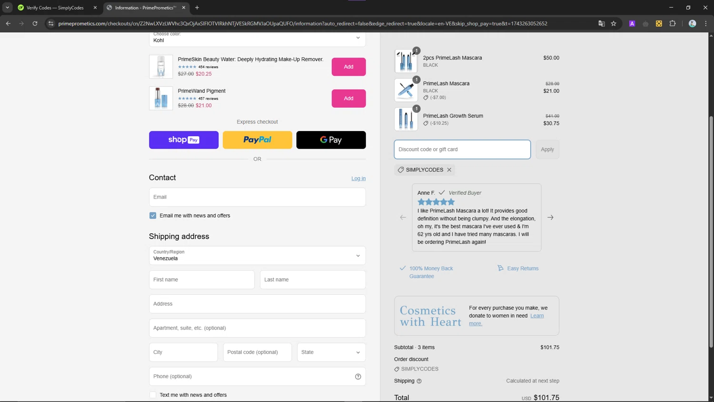Viewport: 714px width, 402px height.
Task: Open the Country/Region Venezuela dropdown
Action: point(257,255)
